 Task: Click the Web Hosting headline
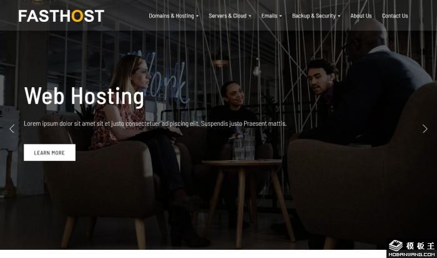click(x=84, y=96)
